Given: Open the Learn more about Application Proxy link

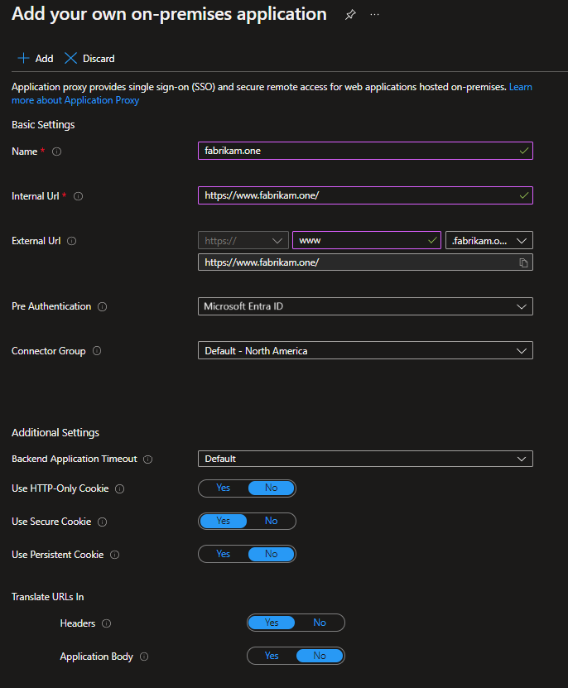Looking at the screenshot, I should point(75,99).
